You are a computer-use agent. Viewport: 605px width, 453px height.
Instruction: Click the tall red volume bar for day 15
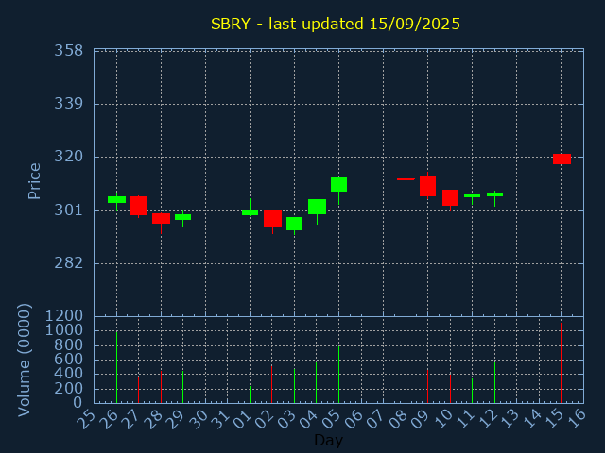(x=561, y=362)
